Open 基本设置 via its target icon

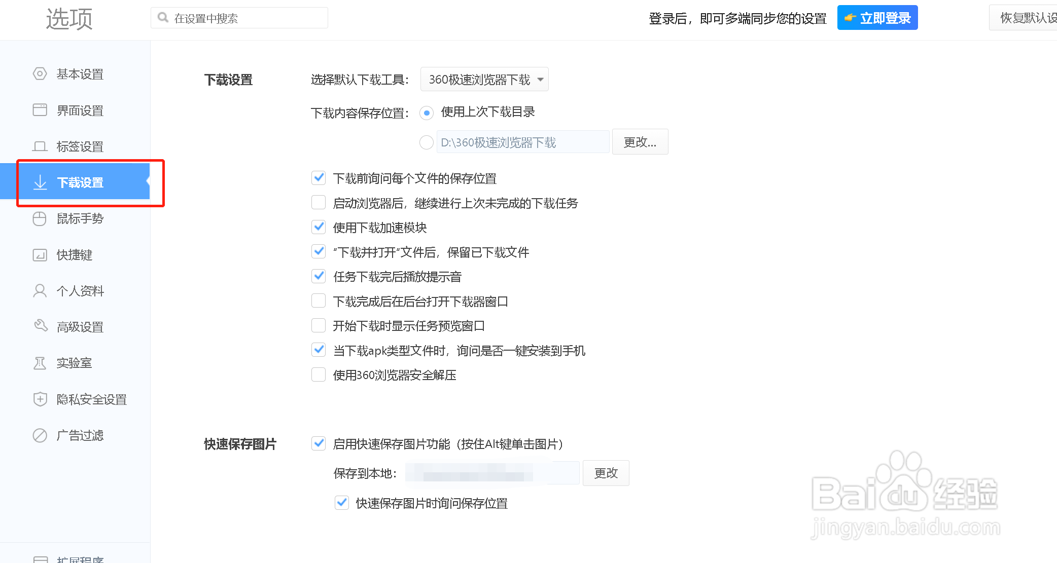tap(40, 74)
